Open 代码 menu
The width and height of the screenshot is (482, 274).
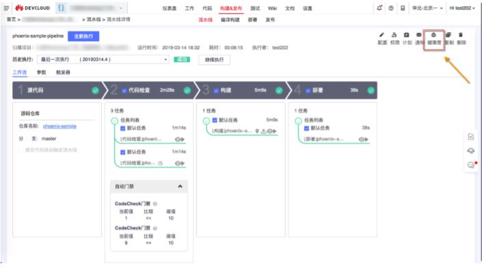[x=207, y=8]
